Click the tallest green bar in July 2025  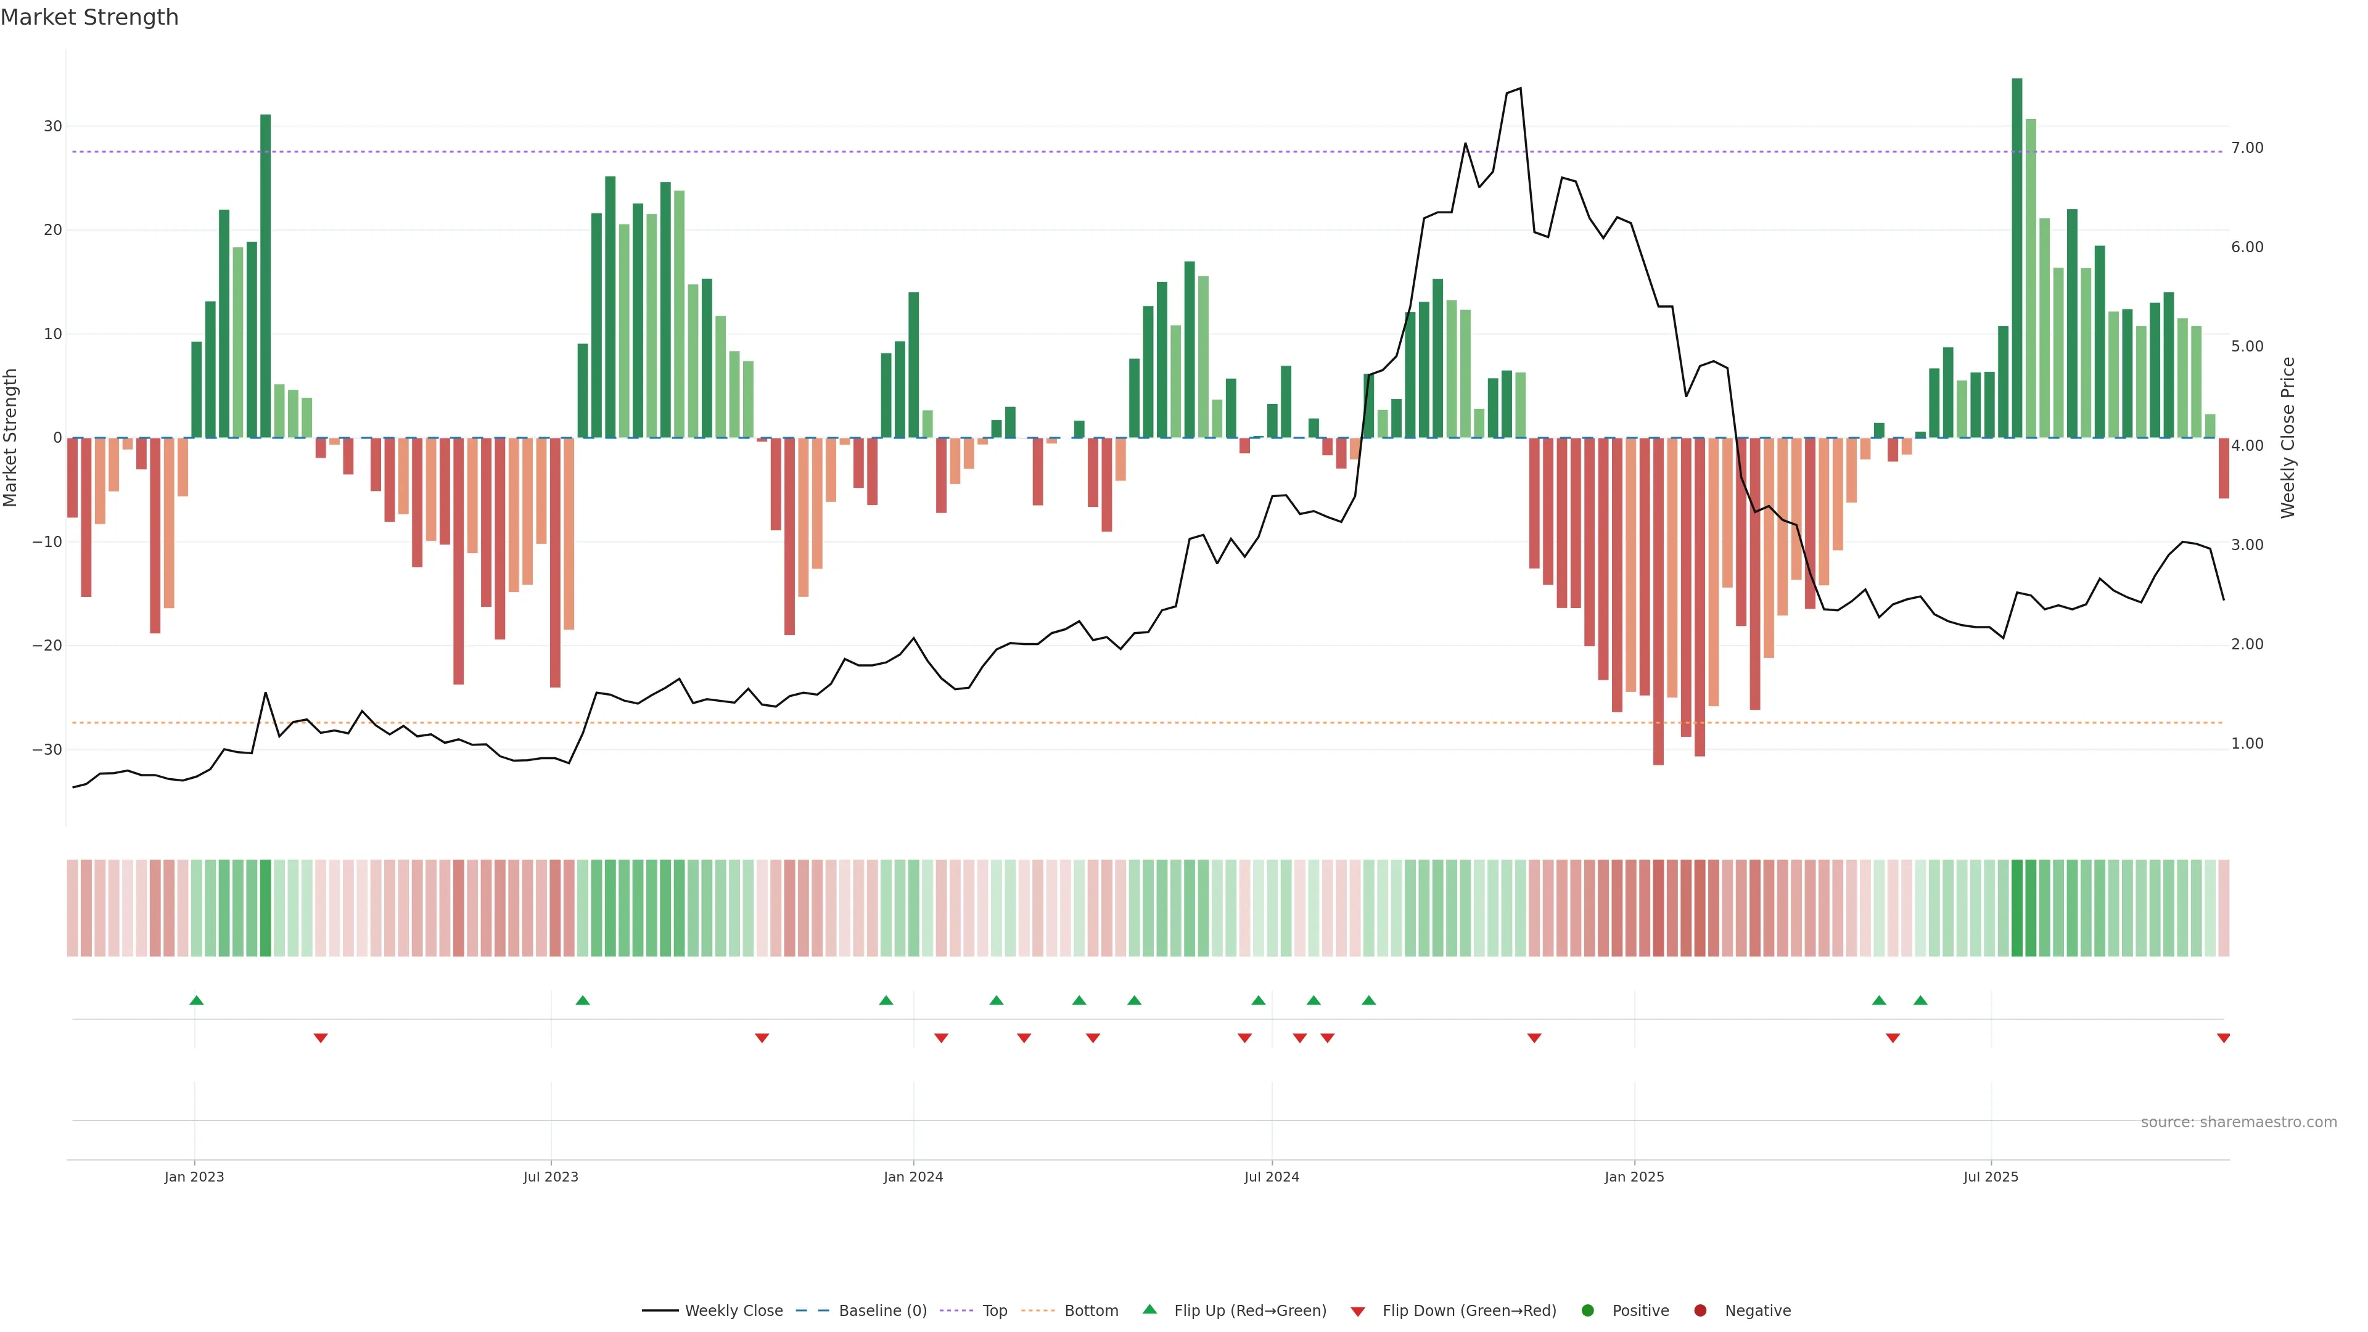[2017, 257]
